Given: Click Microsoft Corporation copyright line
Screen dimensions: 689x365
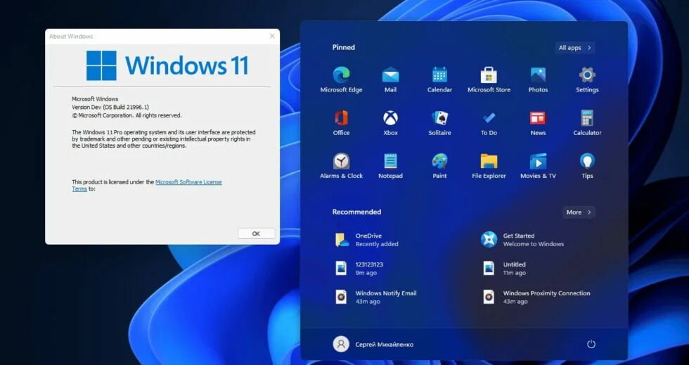Looking at the screenshot, I should point(127,115).
